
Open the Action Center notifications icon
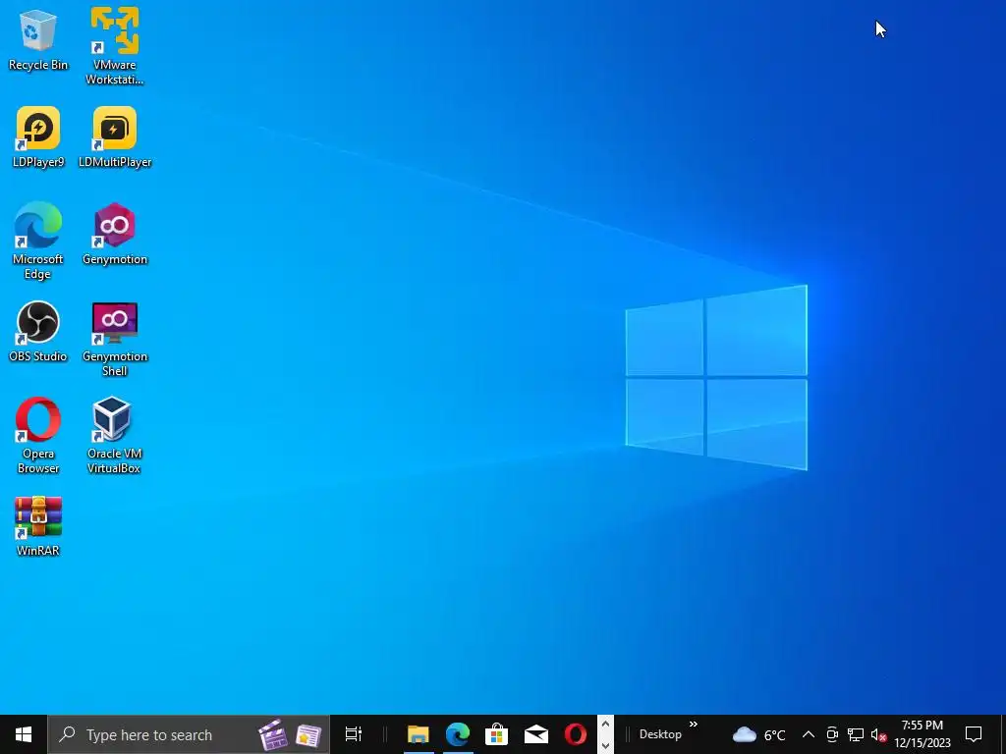(974, 734)
